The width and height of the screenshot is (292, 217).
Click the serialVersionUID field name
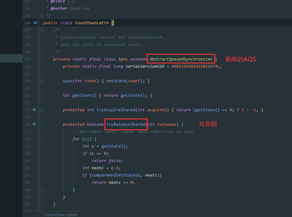point(145,66)
